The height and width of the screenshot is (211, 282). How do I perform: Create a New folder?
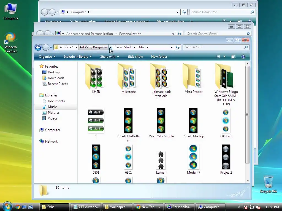point(159,57)
